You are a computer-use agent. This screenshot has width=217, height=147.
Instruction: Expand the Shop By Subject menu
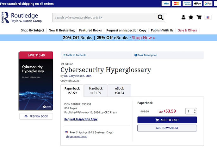(33, 30)
